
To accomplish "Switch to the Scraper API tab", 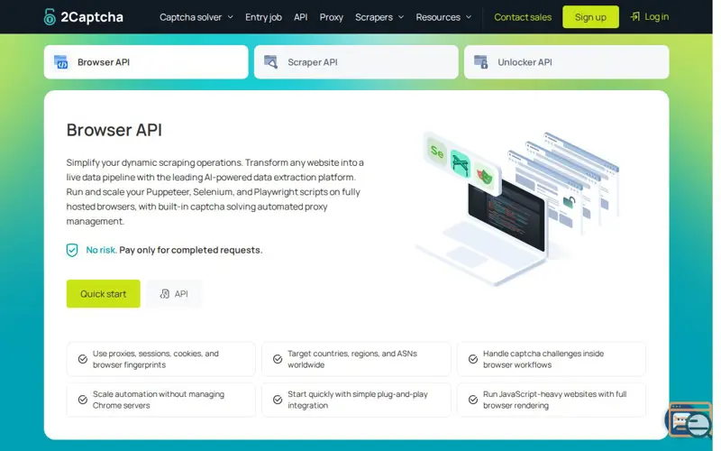I will 356,62.
